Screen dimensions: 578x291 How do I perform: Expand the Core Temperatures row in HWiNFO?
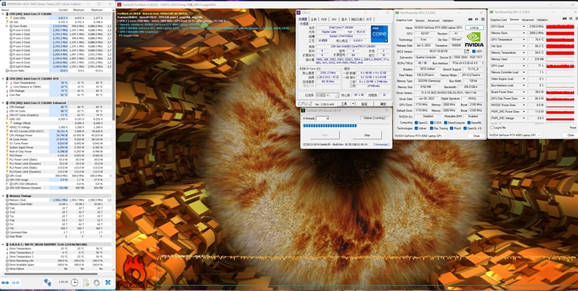[x=7, y=82]
